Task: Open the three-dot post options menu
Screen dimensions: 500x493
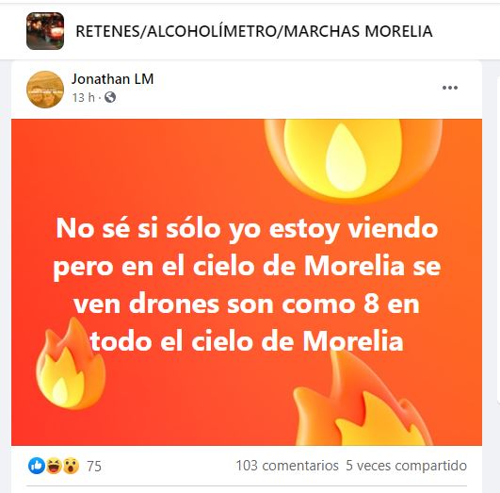Action: 449,88
